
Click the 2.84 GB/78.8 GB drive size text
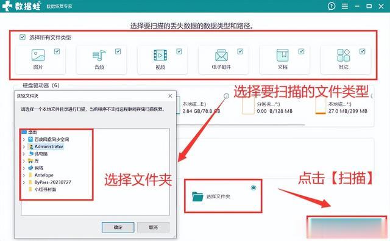pos(201,111)
